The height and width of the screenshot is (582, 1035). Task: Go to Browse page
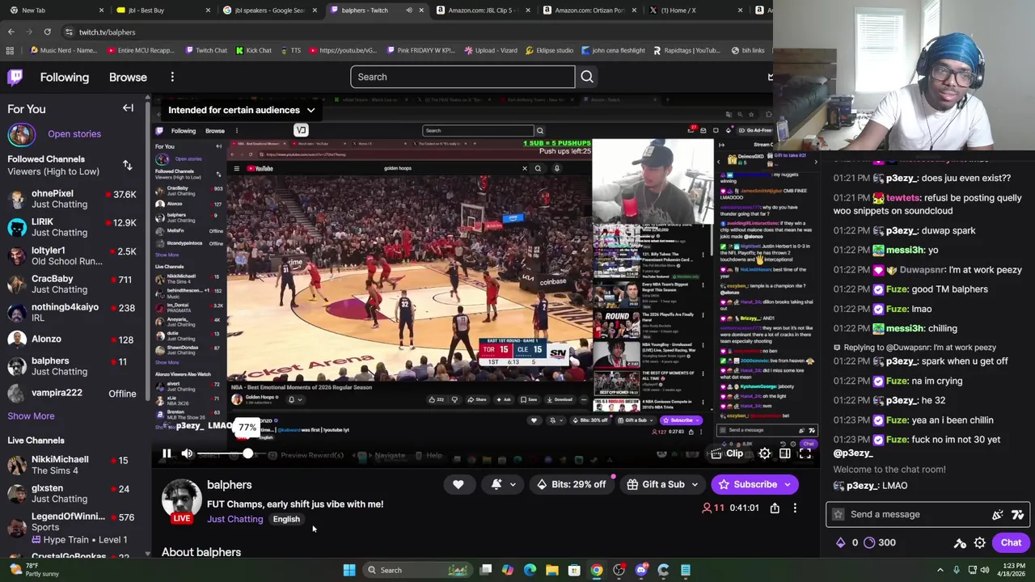click(128, 77)
